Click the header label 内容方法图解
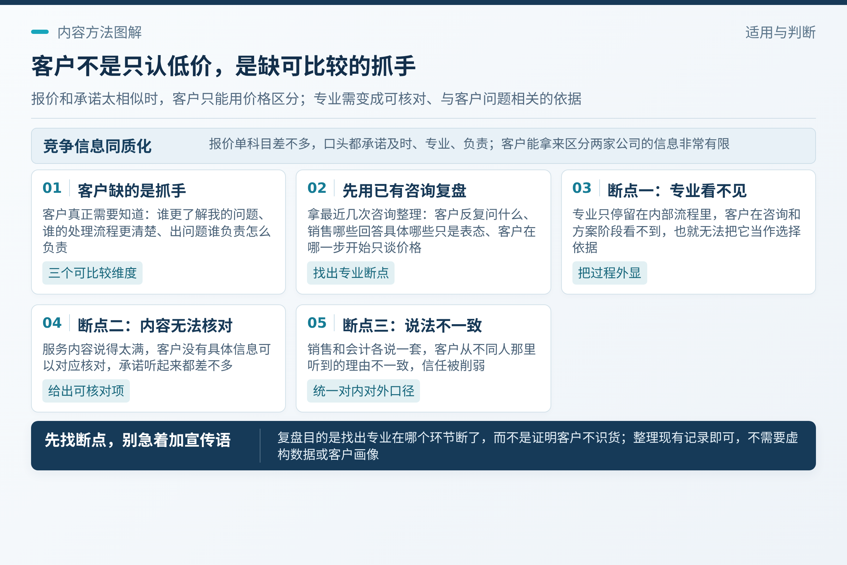The width and height of the screenshot is (847, 565). click(100, 32)
